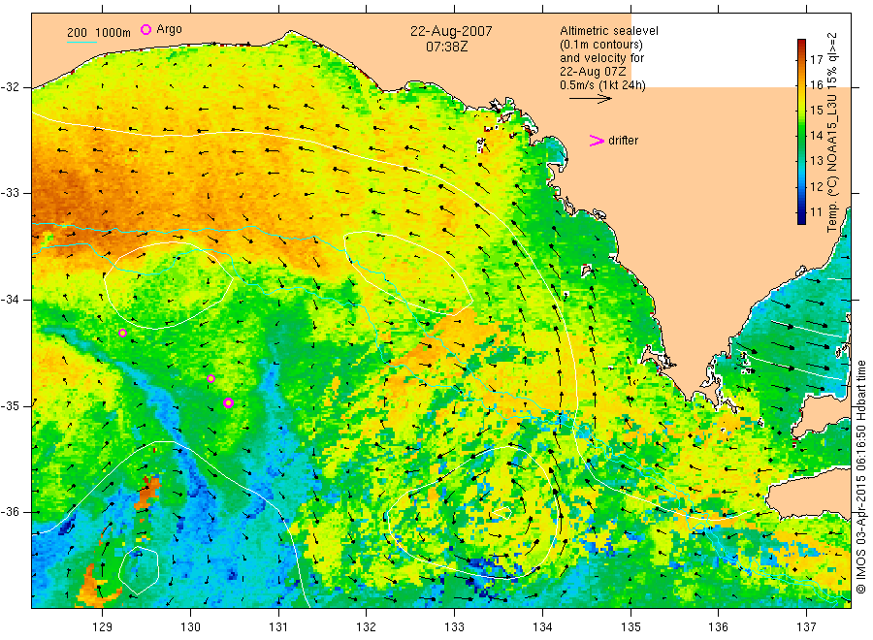The image size is (873, 640).
Task: Click the '200 1000m' depth contour label
Action: [x=99, y=33]
